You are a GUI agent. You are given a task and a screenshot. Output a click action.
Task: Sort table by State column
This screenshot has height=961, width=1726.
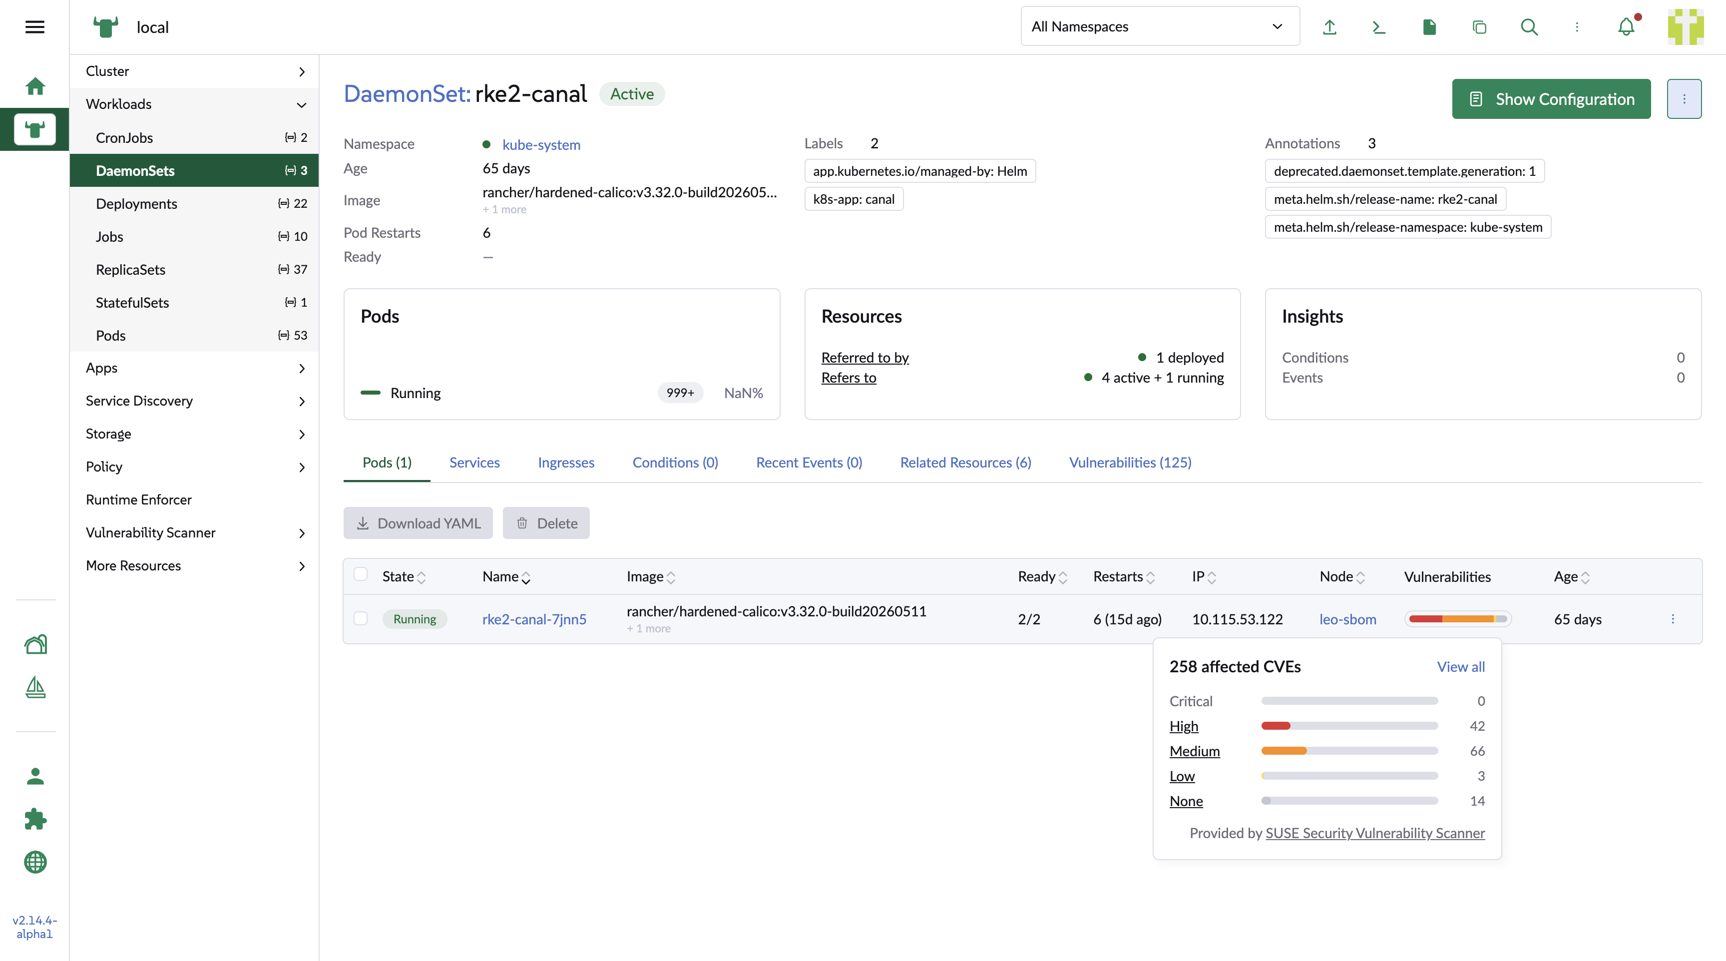click(404, 576)
